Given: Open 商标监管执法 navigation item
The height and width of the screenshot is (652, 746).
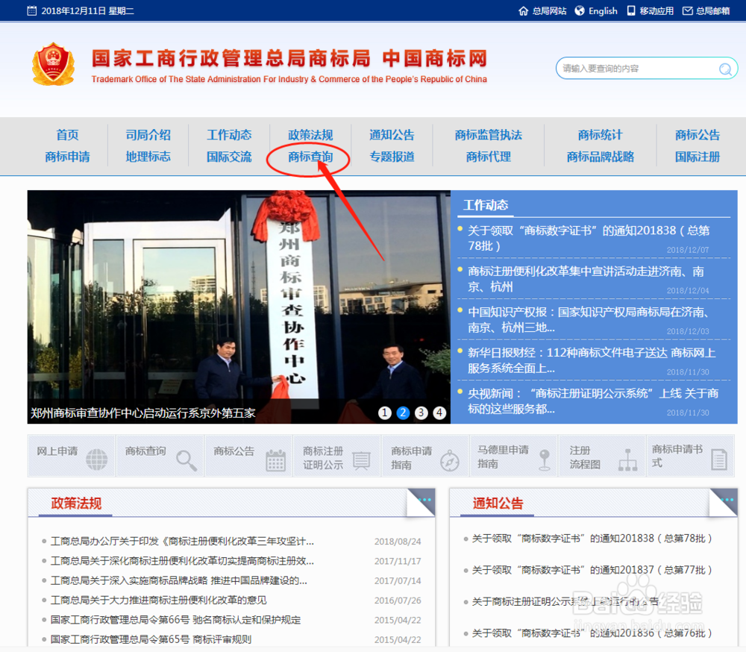Looking at the screenshot, I should coord(488,135).
